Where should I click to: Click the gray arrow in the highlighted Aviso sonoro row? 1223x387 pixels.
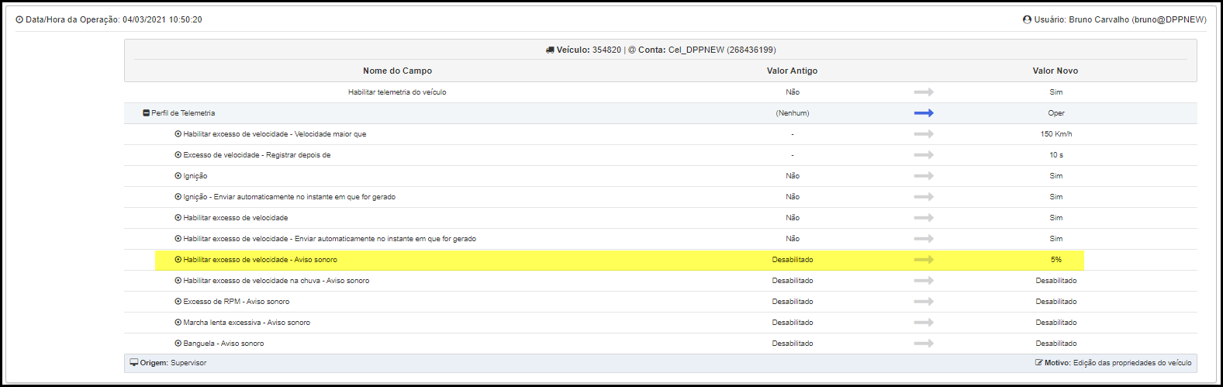point(924,260)
